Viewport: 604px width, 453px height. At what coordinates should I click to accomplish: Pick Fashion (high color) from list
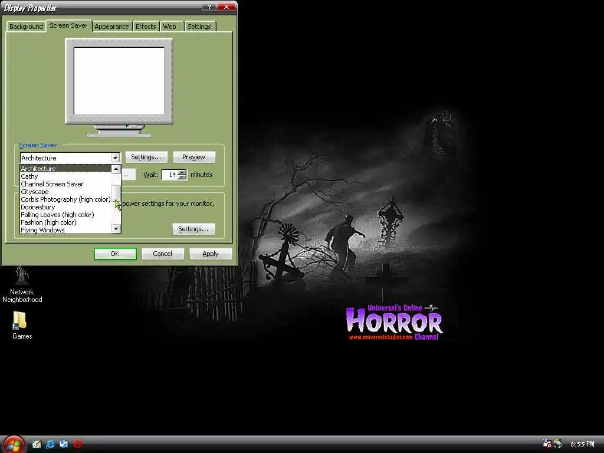coord(65,222)
